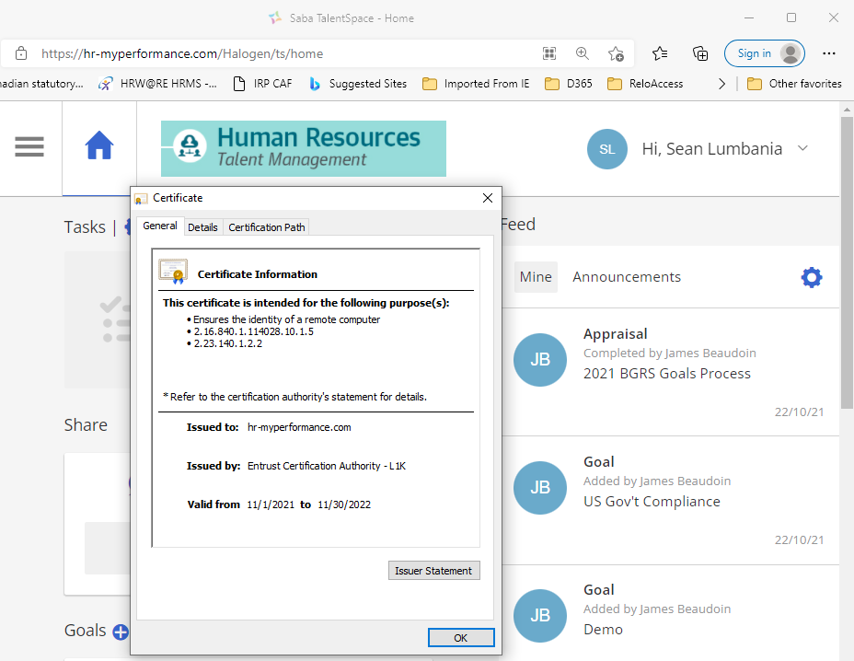Click the browser address bar URL
The image size is (854, 661).
(x=182, y=53)
